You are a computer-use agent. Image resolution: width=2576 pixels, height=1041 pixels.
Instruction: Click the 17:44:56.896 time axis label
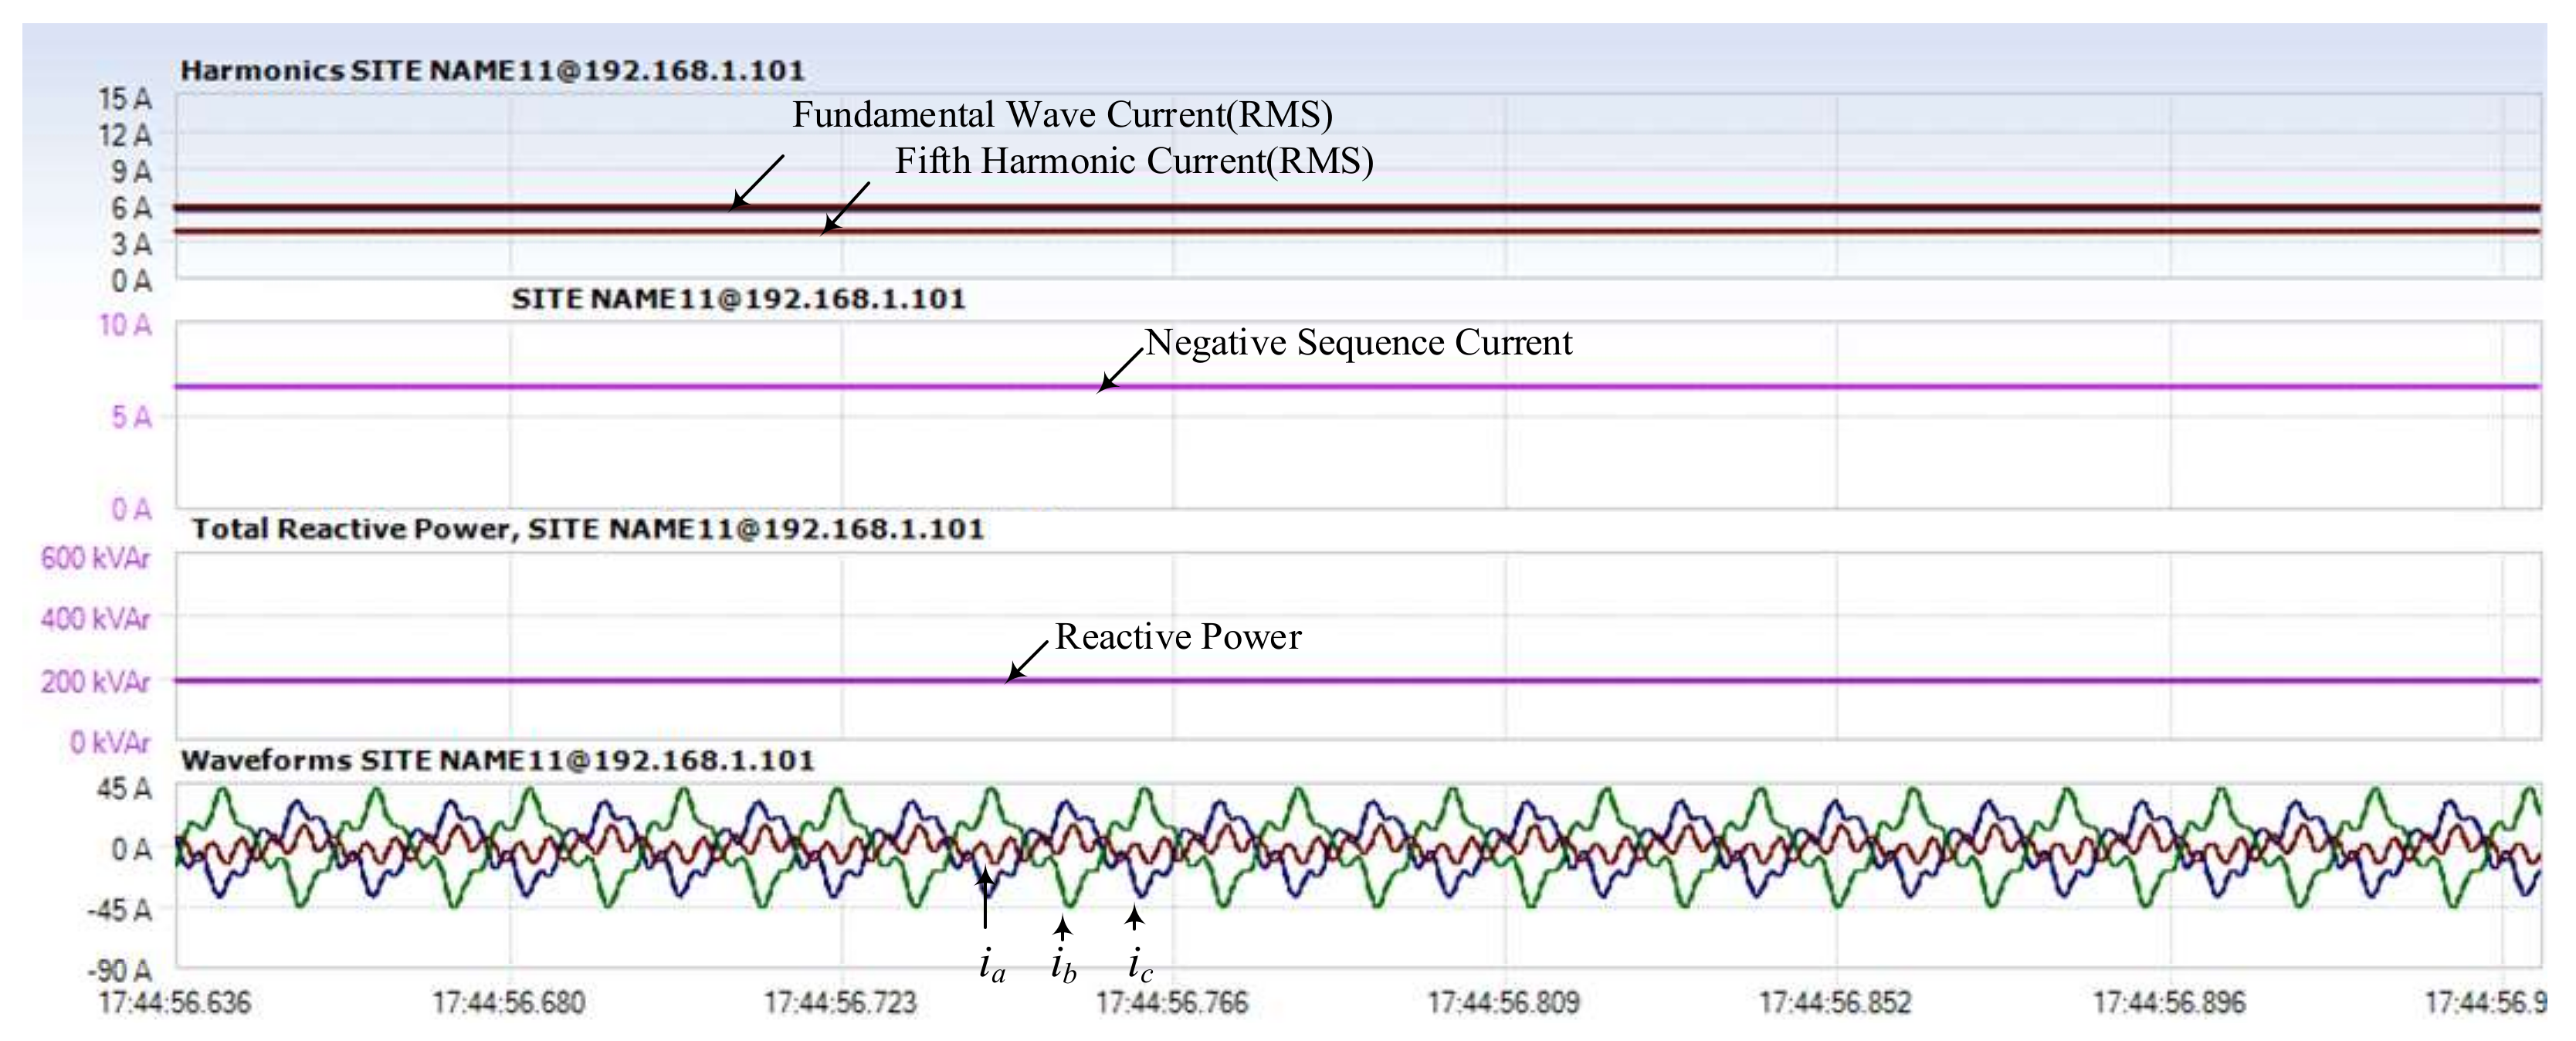click(2169, 1002)
